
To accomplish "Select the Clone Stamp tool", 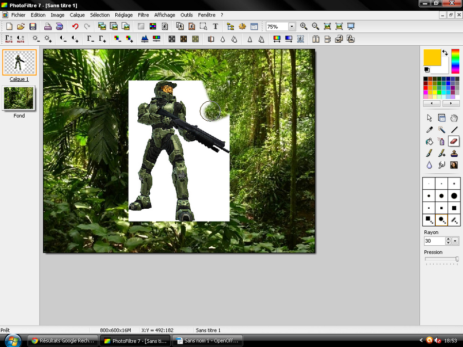I will tap(454, 153).
